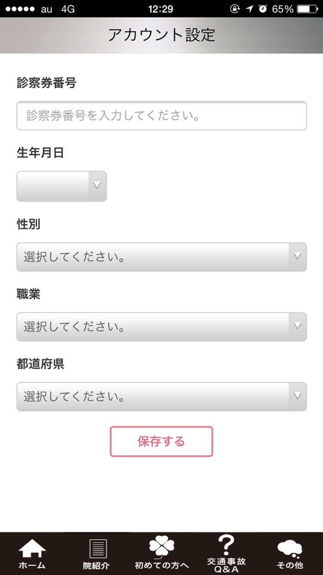The height and width of the screenshot is (575, 323).
Task: Tap the Home house icon
Action: click(x=32, y=549)
